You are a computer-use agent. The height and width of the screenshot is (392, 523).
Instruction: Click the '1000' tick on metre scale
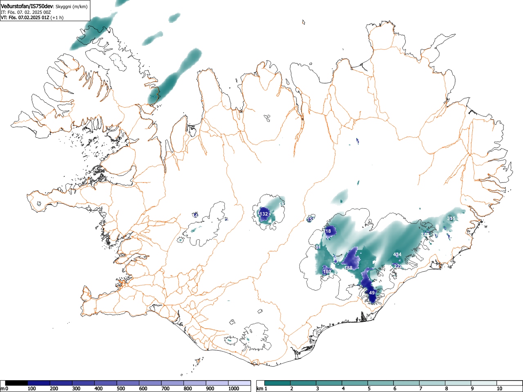point(234,389)
